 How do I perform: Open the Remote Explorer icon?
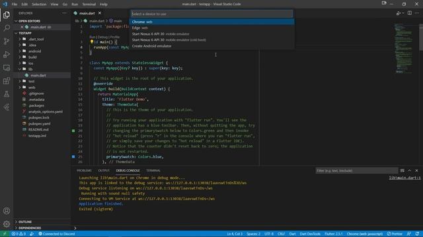click(7, 67)
